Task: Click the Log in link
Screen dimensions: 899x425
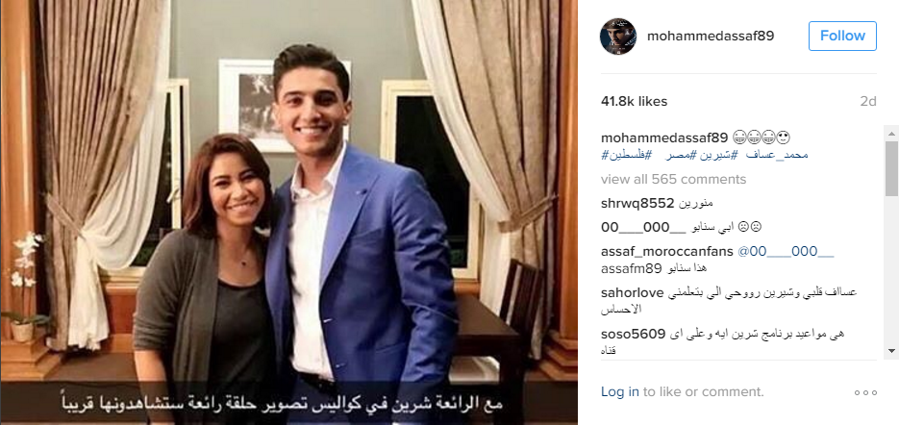Action: tap(620, 392)
